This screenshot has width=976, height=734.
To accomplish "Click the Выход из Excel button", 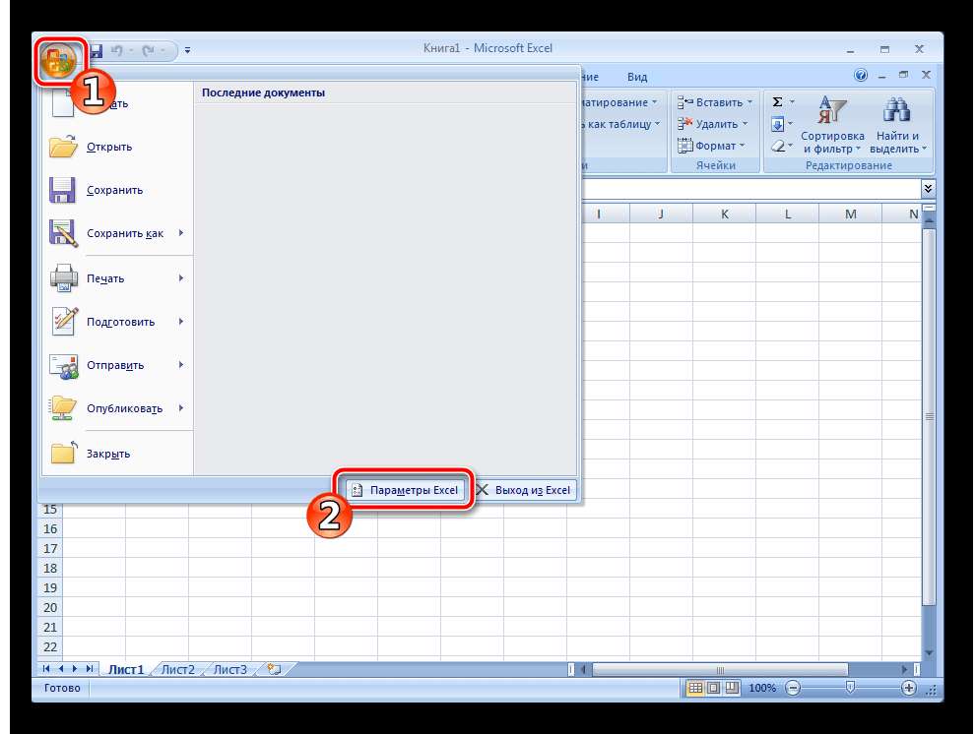I will pos(523,490).
